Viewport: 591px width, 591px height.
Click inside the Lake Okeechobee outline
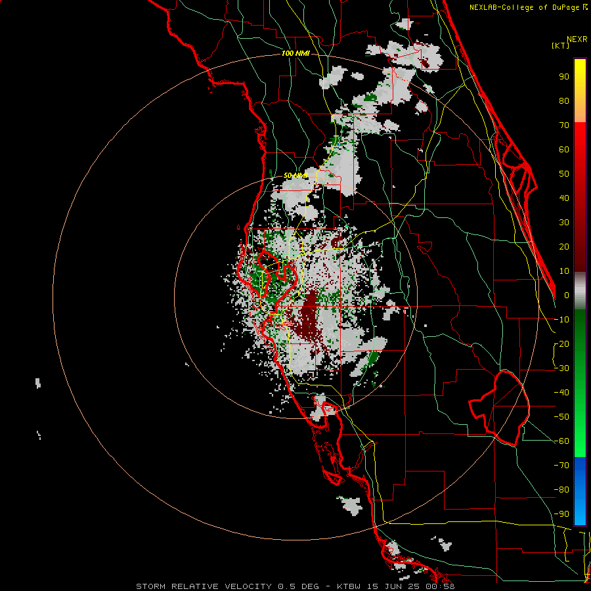point(503,407)
